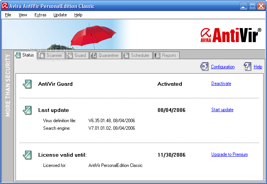Switch to the Scanner tab

(x=51, y=55)
